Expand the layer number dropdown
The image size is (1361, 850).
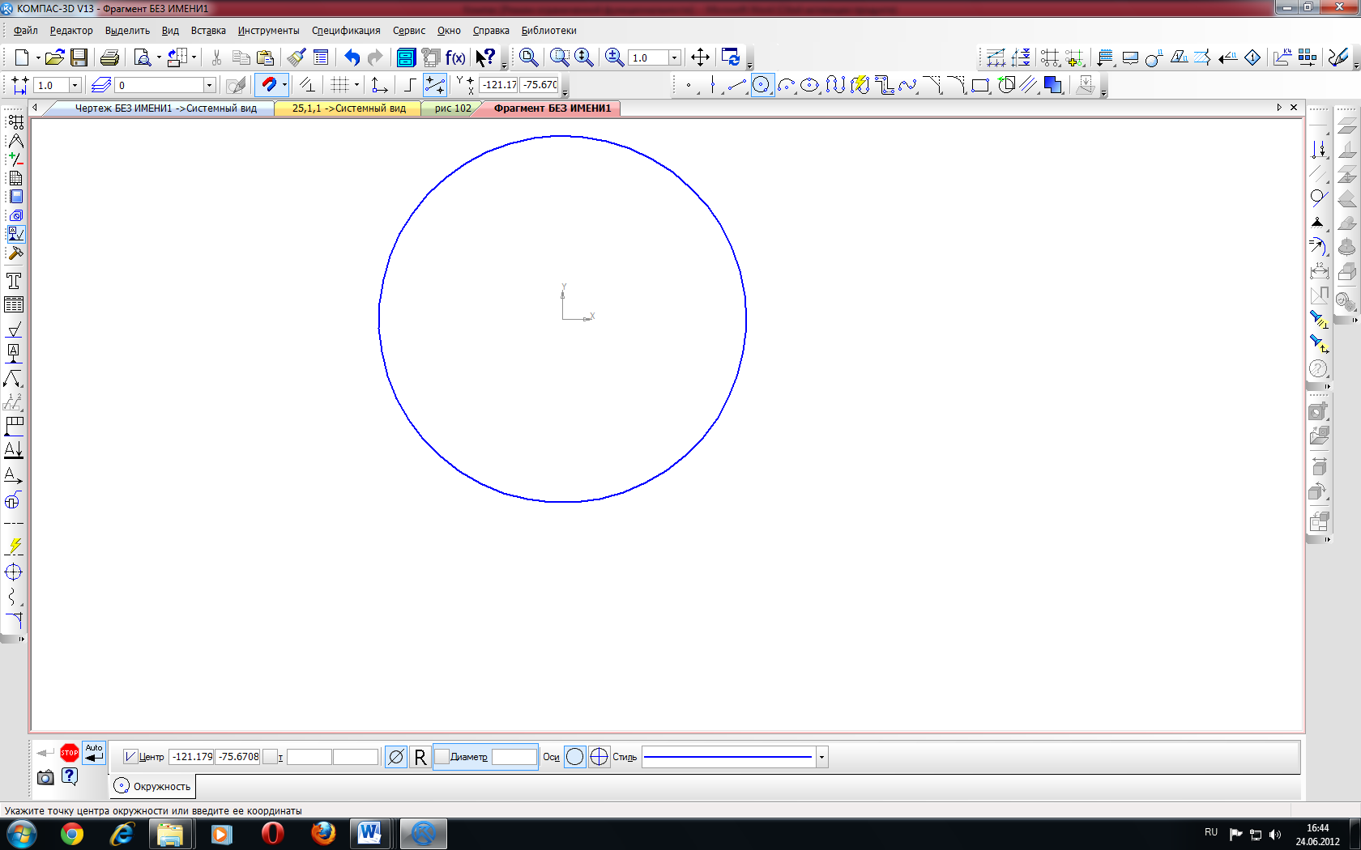[209, 85]
